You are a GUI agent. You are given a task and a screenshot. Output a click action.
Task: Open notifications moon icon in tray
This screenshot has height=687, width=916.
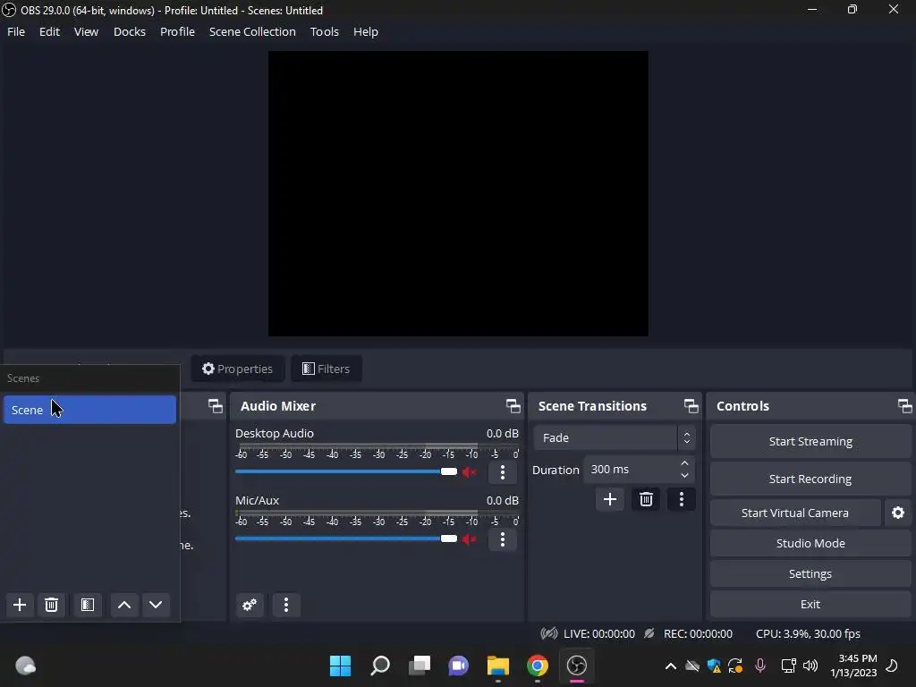[892, 666]
